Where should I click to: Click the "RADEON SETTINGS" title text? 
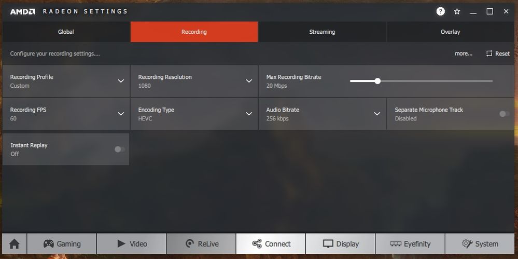pos(85,11)
